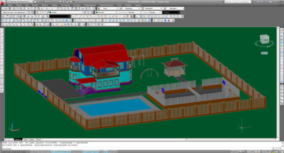Open the black plot style dropdown
This screenshot has width=284, height=153.
coord(171,13)
